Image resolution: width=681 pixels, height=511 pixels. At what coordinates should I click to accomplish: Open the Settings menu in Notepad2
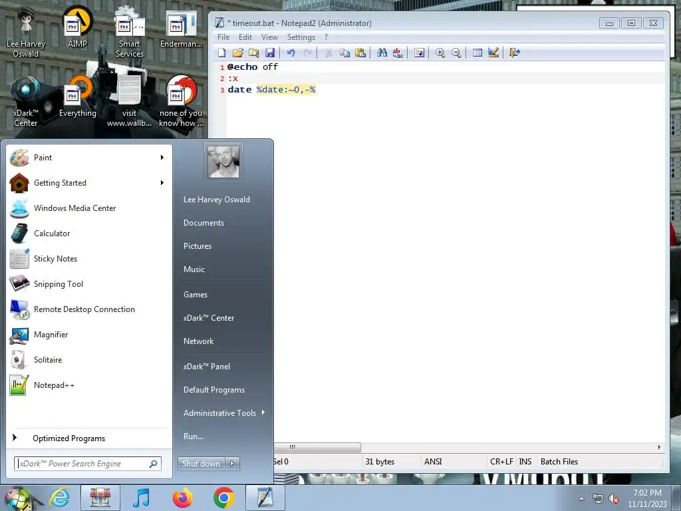point(301,37)
